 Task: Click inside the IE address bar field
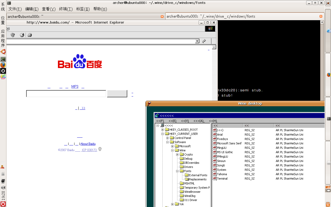101,41
